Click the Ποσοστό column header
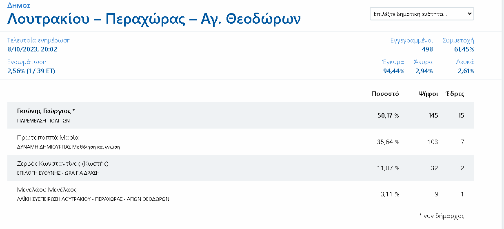This screenshot has height=229, width=504. [x=385, y=94]
